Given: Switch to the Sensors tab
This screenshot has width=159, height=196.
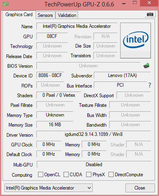Looking at the screenshot, I should tap(45, 15).
